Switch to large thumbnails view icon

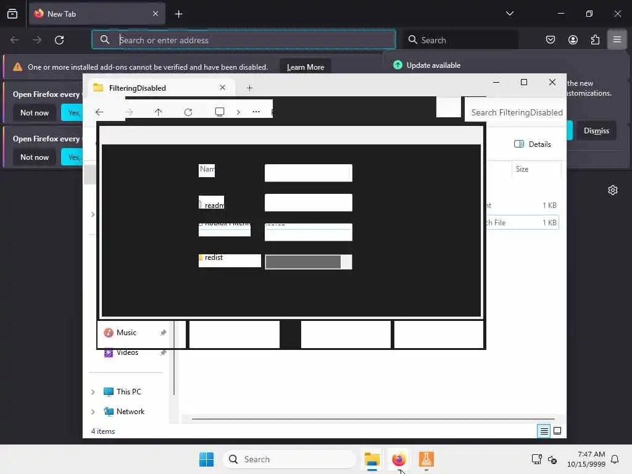click(x=557, y=431)
